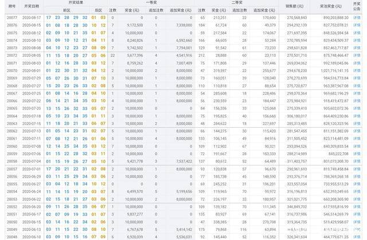View 详情 for the 2020-07-25 draw

[x=357, y=93]
